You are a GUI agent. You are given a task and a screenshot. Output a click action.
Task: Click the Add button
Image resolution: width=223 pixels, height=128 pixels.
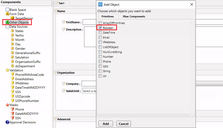(x=106, y=124)
